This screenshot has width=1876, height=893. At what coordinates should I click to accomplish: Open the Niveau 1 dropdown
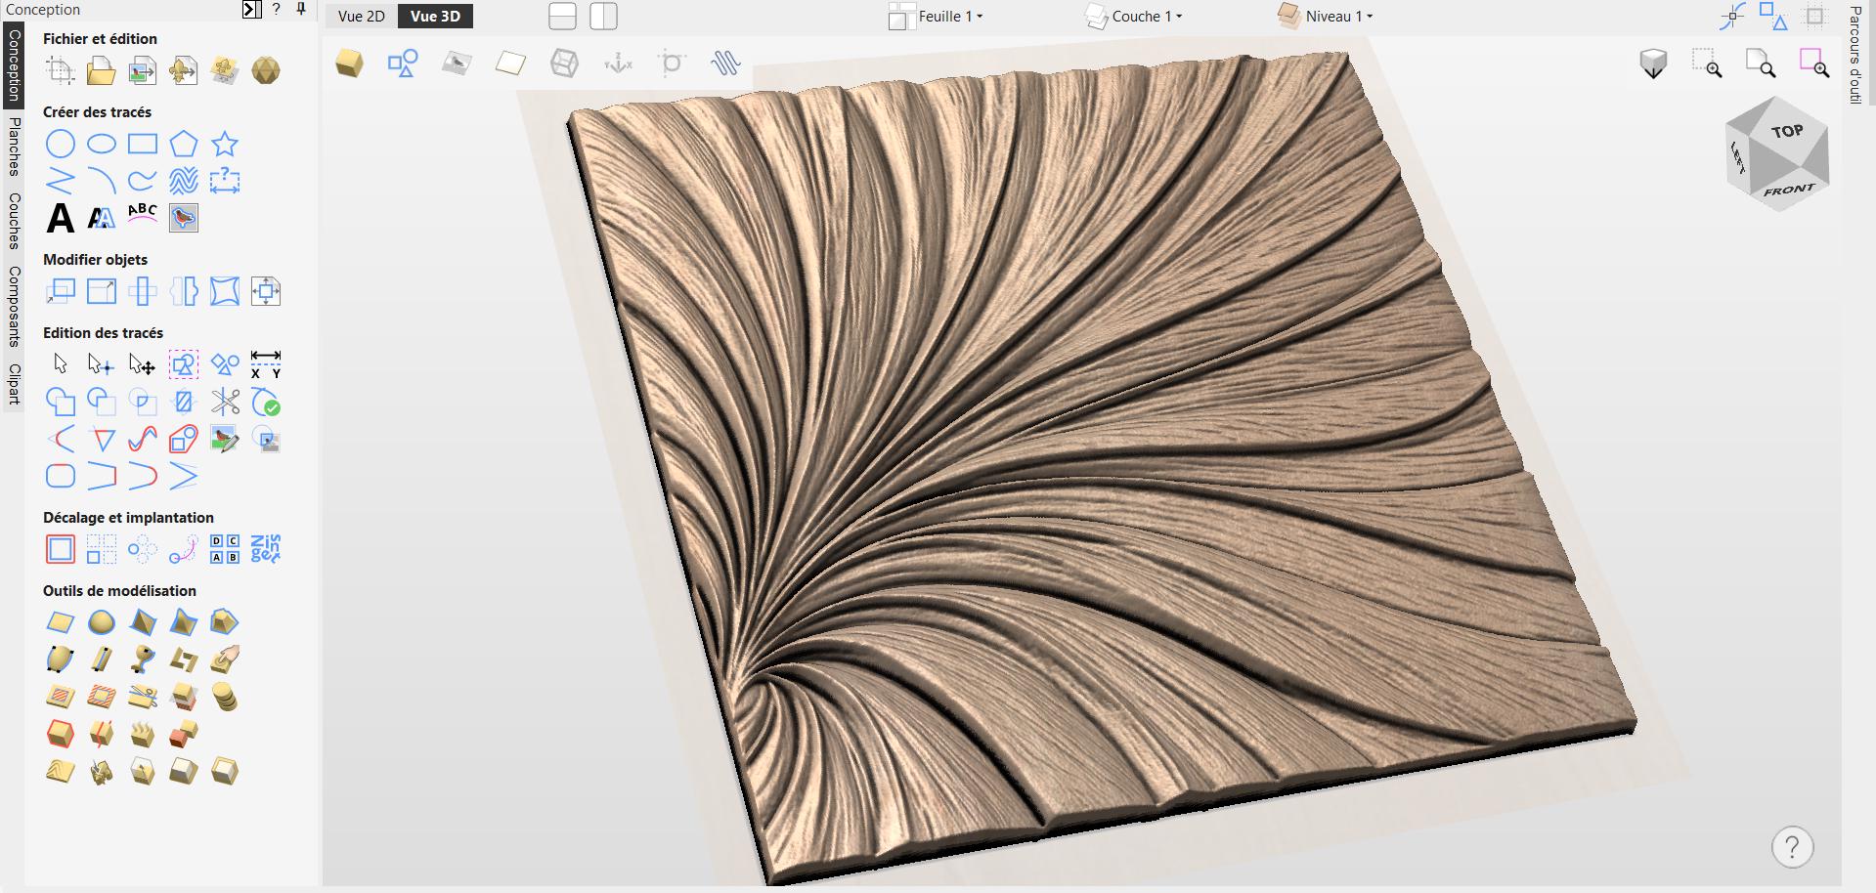[1326, 17]
